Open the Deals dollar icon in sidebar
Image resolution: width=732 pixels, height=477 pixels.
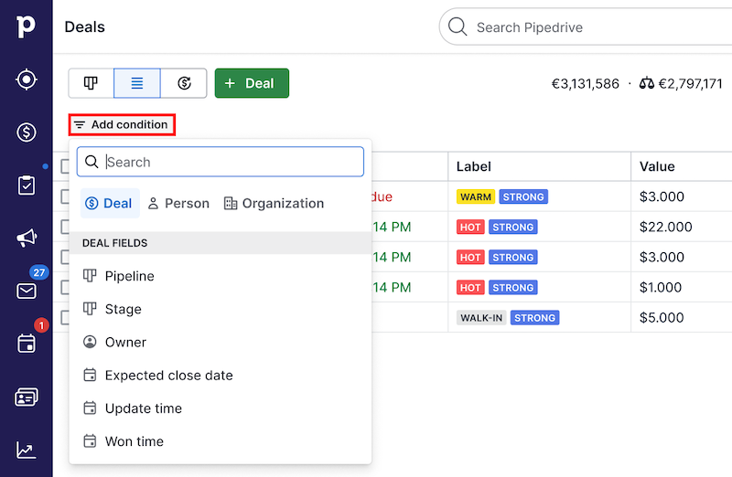pos(27,132)
